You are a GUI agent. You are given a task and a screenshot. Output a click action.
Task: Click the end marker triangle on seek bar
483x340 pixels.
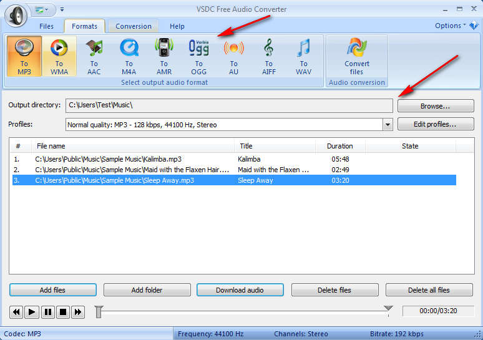click(388, 308)
